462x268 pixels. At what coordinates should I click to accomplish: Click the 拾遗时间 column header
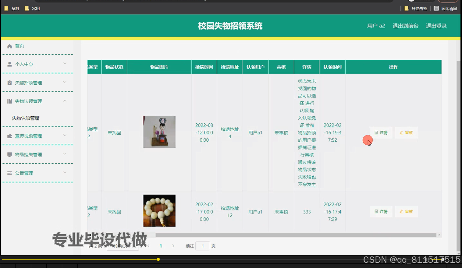[204, 67]
